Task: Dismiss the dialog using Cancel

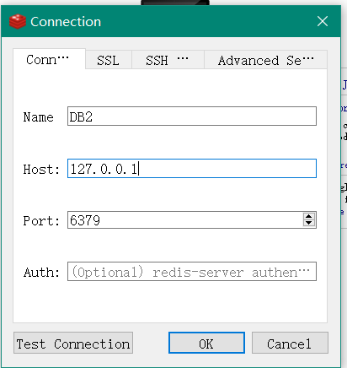Action: coord(290,343)
